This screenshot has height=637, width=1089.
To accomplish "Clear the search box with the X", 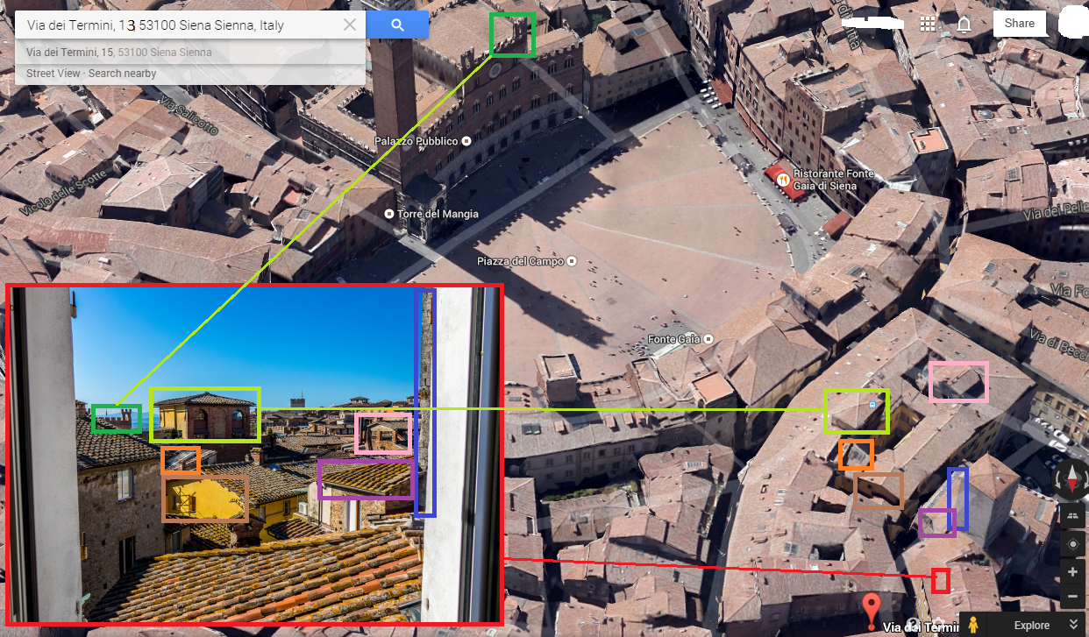I will 350,25.
